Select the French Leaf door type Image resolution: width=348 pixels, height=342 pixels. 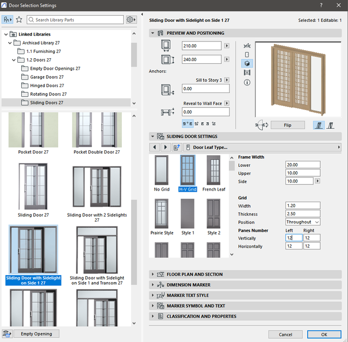click(214, 171)
